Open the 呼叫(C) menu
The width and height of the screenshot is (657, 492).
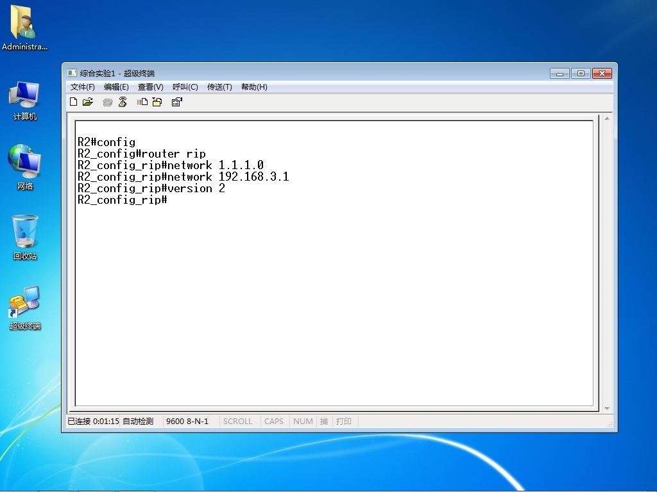pos(185,87)
